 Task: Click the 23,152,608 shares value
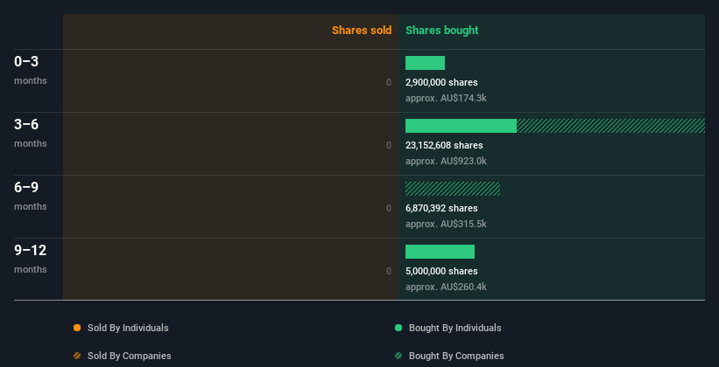click(444, 146)
